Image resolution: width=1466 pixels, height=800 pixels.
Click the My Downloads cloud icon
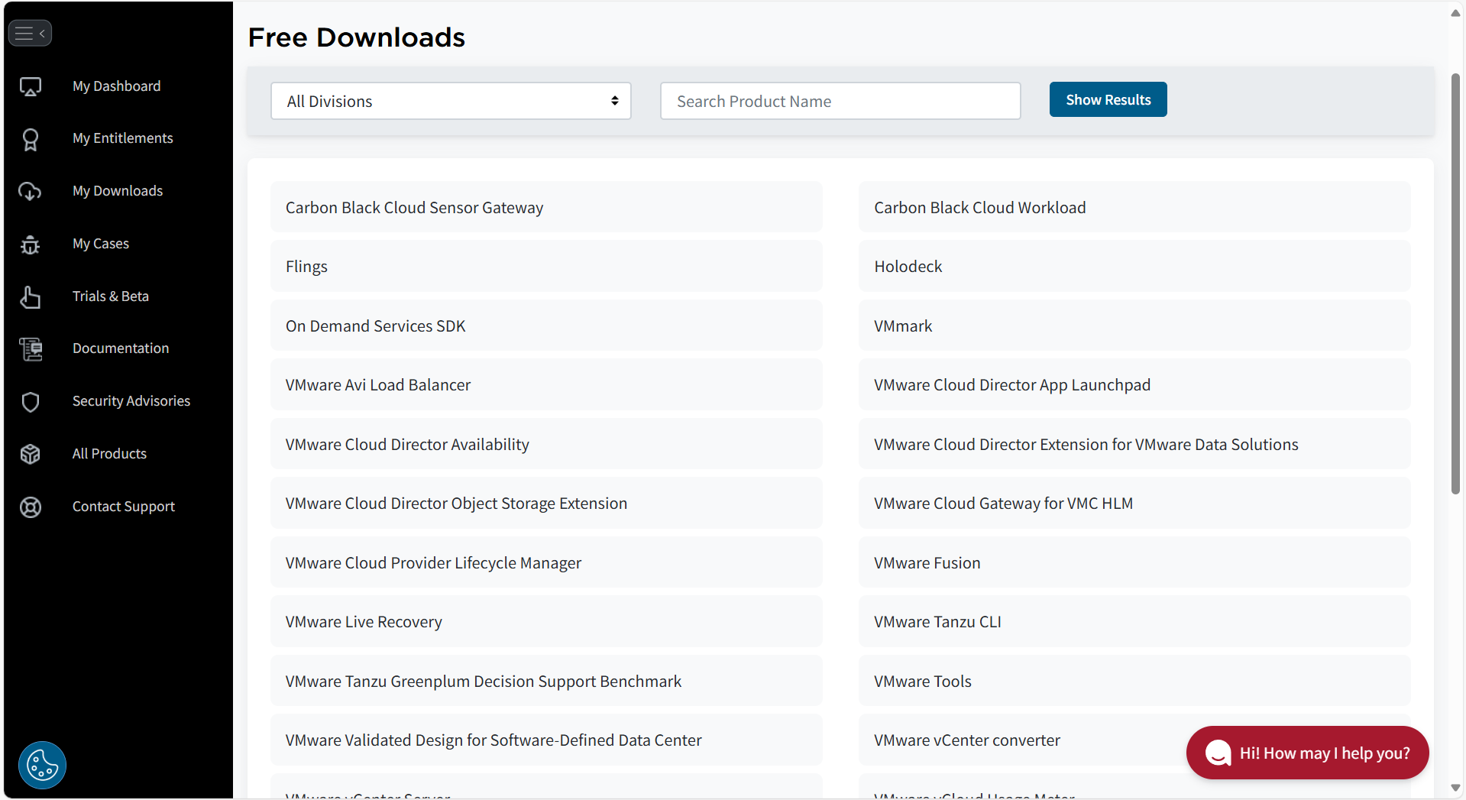tap(31, 191)
